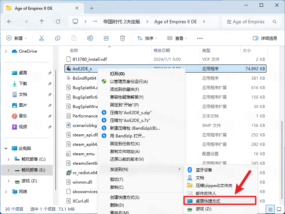The height and width of the screenshot is (214, 285).
Task: Click the search magnifier icon
Action: click(275, 22)
